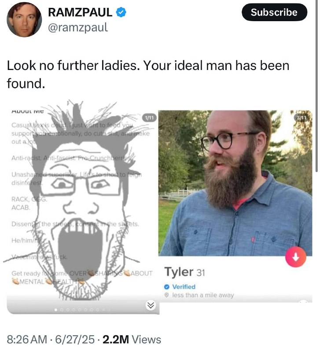The image size is (320, 352).
Task: Tap the pink down-arrow button on Tyler's photo
Action: pos(295,257)
